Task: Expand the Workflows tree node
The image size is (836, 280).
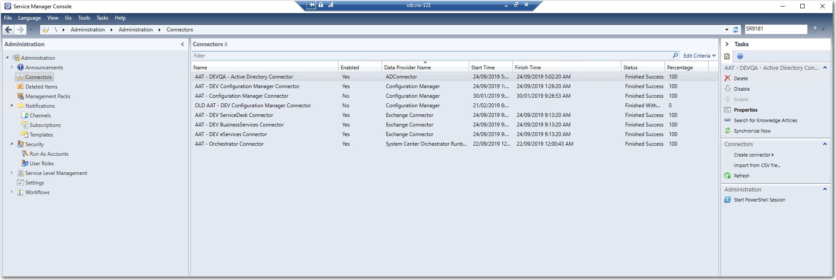Action: 12,192
